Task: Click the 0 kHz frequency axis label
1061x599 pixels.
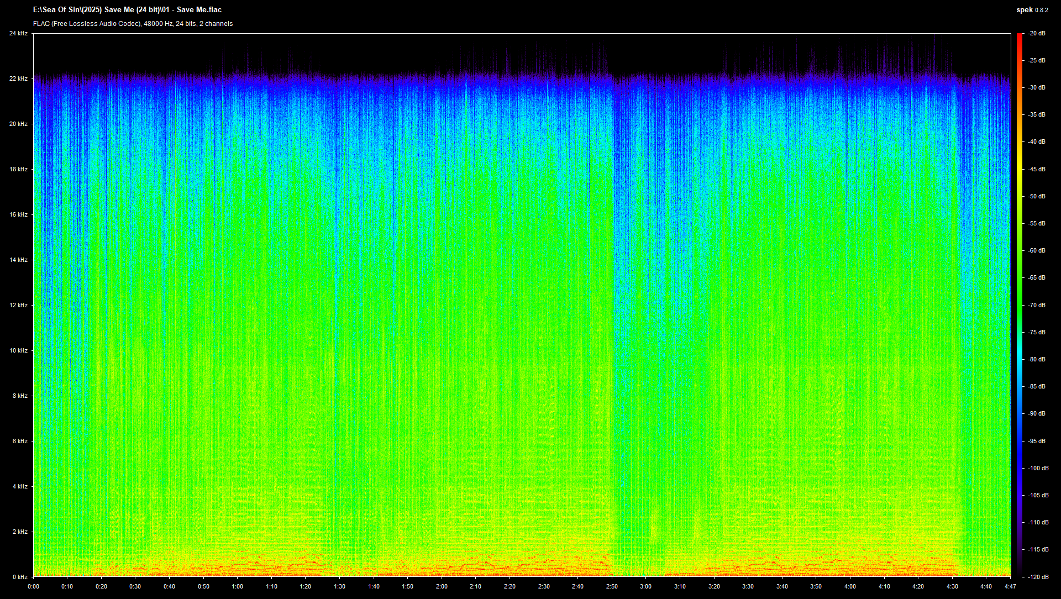Action: tap(19, 577)
